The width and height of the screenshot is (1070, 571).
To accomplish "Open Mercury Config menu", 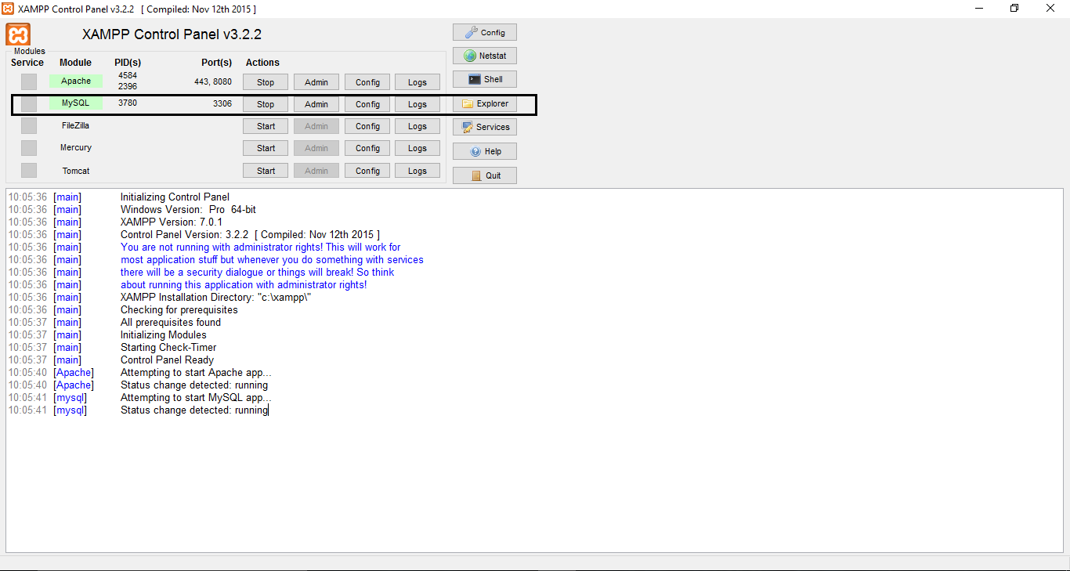I will point(367,148).
